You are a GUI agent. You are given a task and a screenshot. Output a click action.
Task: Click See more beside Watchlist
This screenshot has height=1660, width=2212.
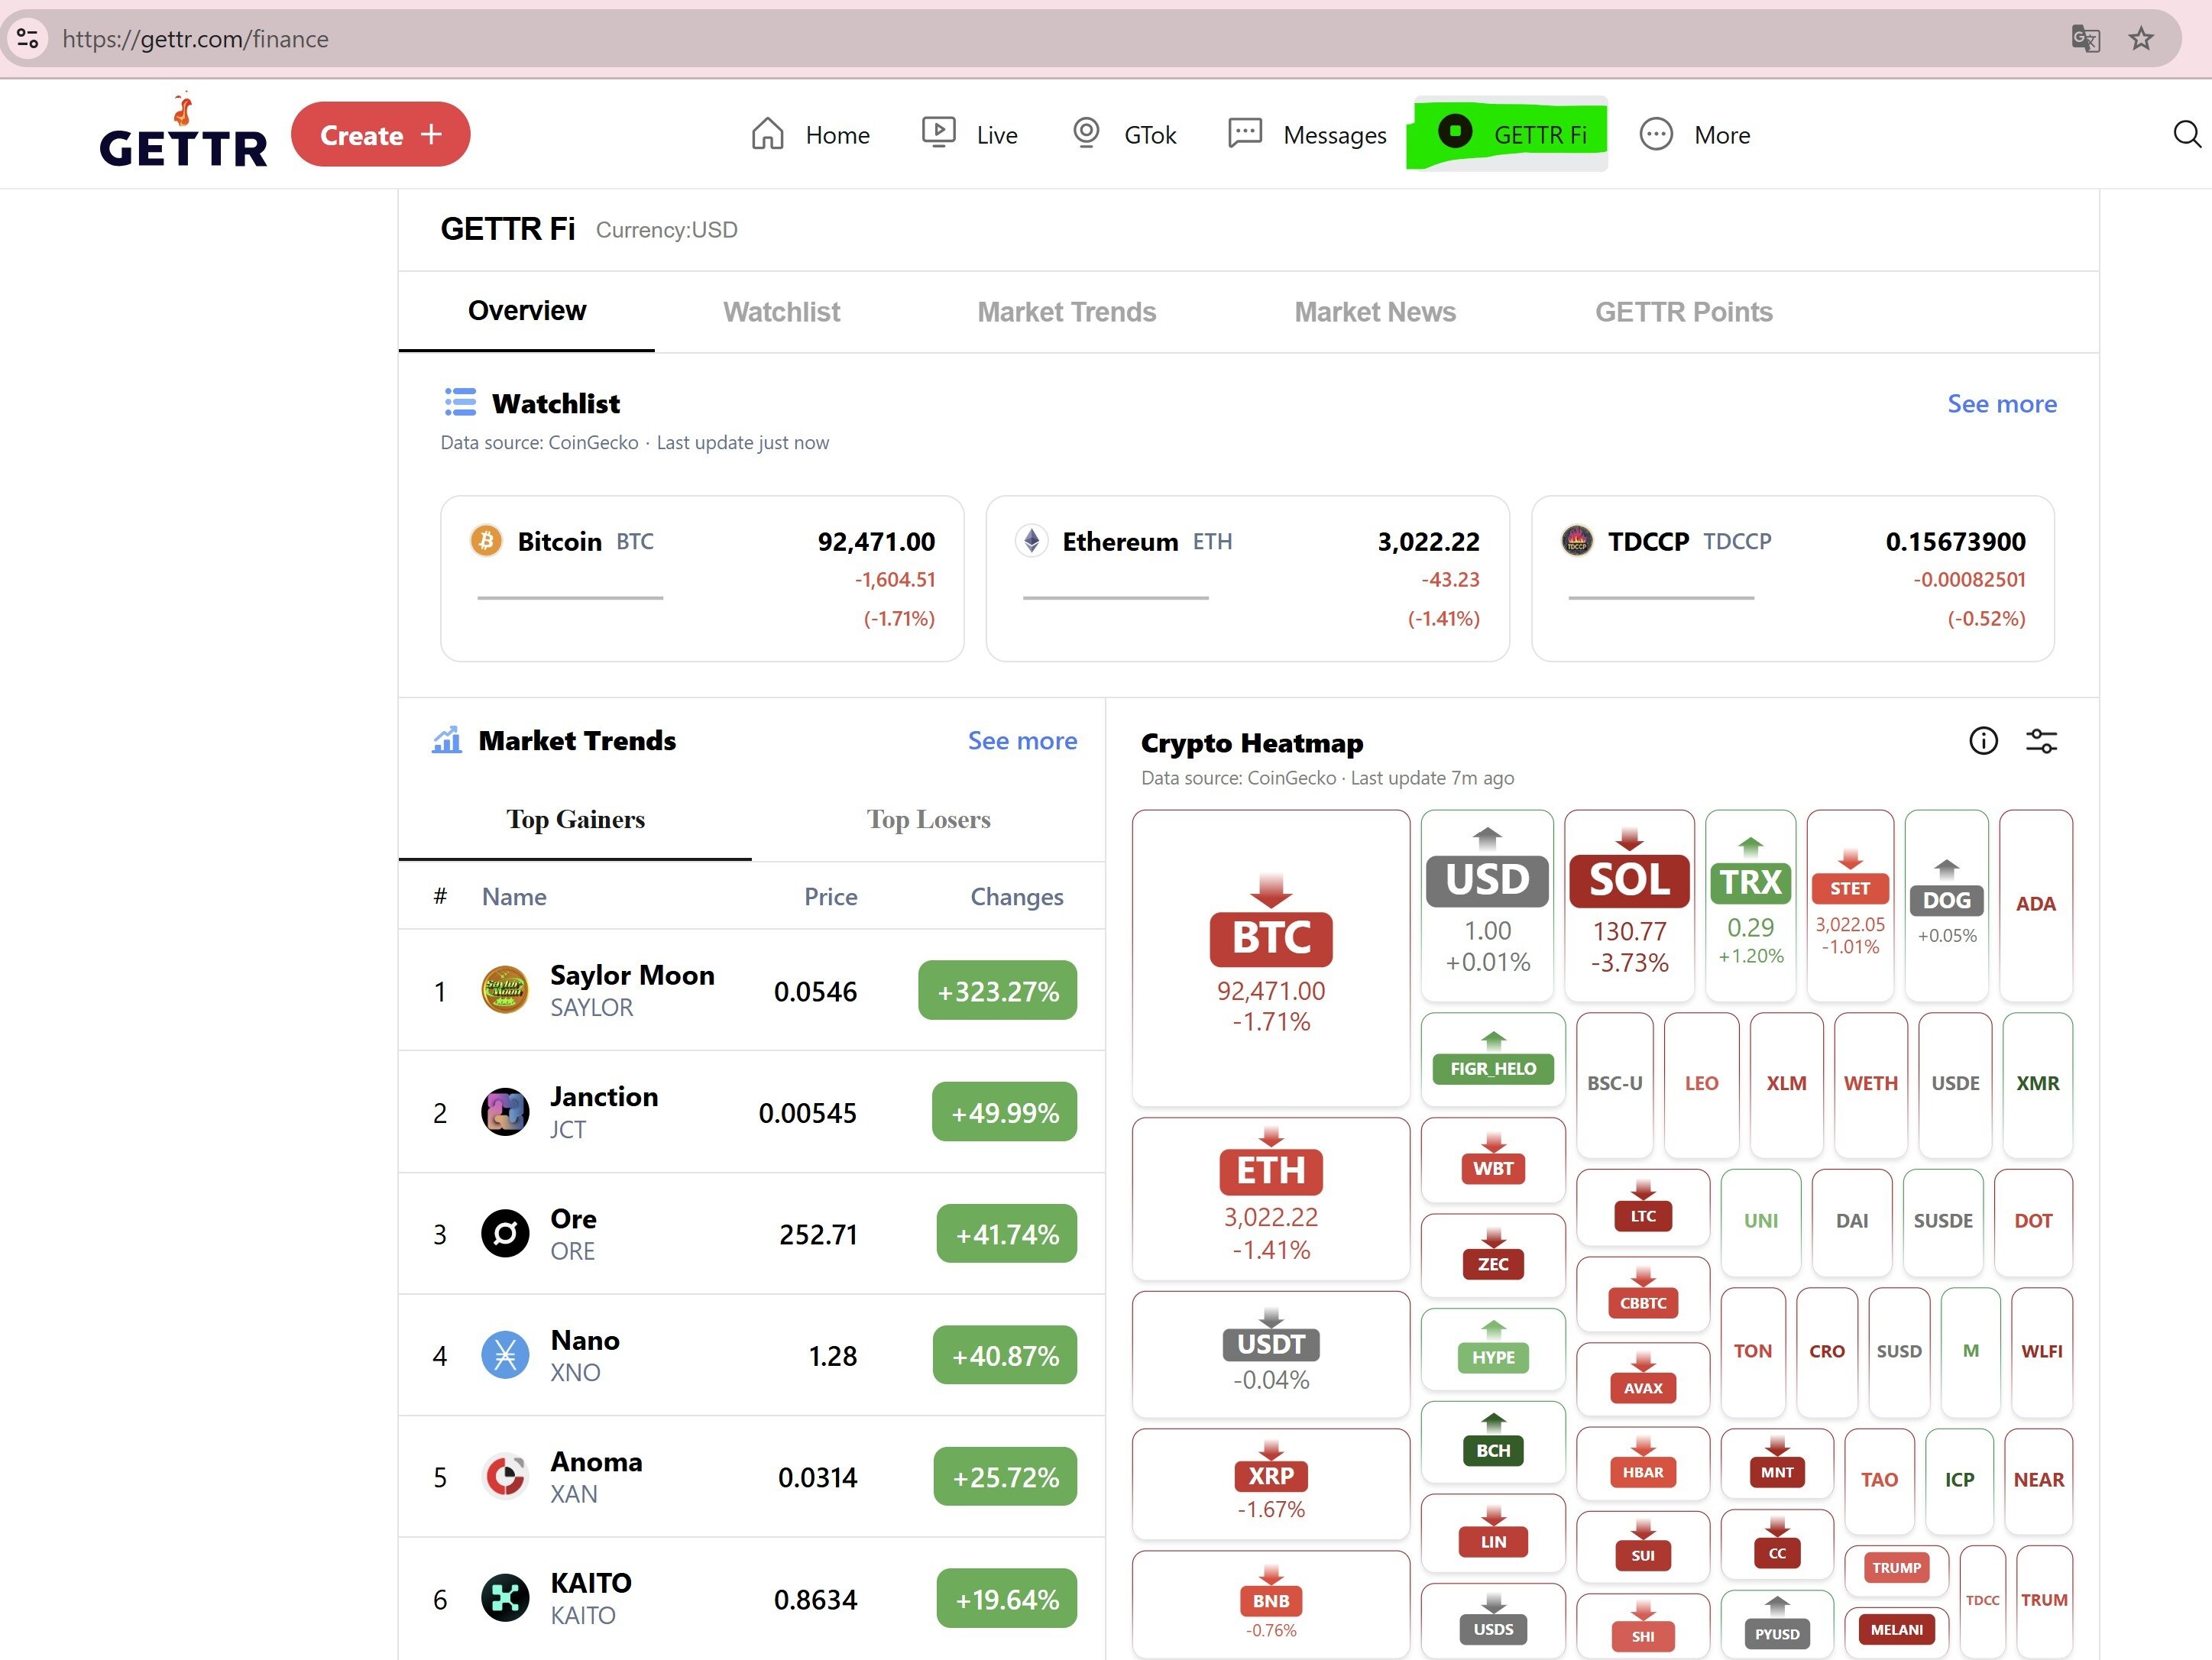pyautogui.click(x=2001, y=404)
